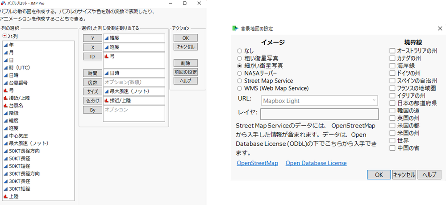Open ヘルプ in the bubble plot dialog
Screen dimensions: 446x205
[x=185, y=81]
